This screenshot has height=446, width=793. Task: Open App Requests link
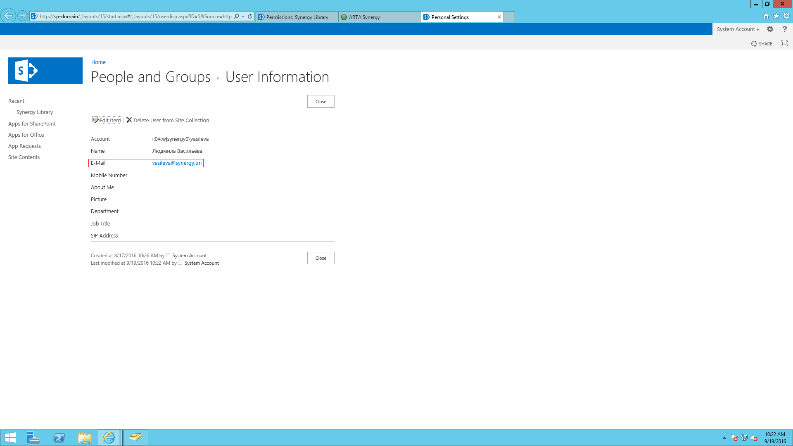tap(24, 146)
